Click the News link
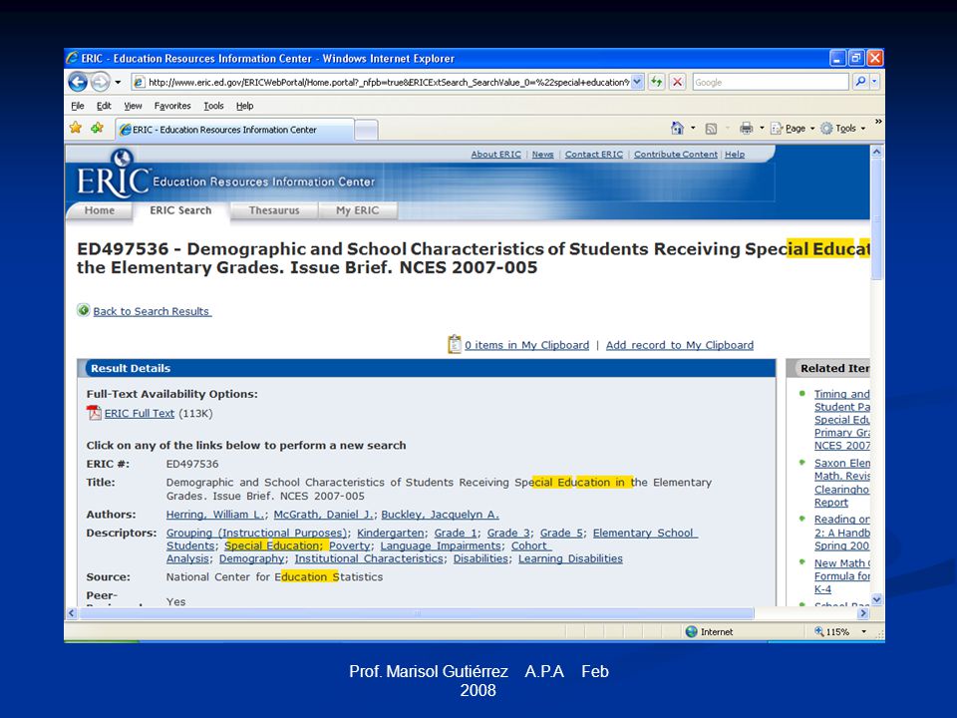 (x=542, y=155)
